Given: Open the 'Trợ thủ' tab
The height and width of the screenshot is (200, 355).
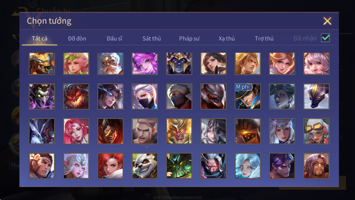Looking at the screenshot, I should pos(264,38).
